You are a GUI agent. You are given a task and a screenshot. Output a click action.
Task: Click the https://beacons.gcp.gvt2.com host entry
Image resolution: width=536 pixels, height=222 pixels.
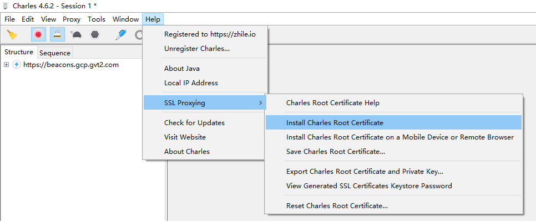coord(71,65)
